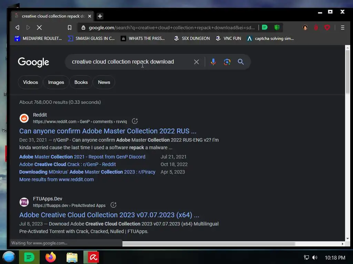
Task: Open 'Can anyone confirm Adobe Master Collection 2022' result
Action: point(108,131)
